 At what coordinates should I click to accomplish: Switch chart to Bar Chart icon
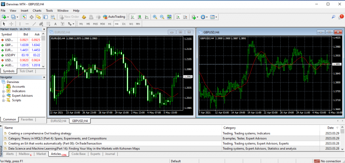[132, 17]
